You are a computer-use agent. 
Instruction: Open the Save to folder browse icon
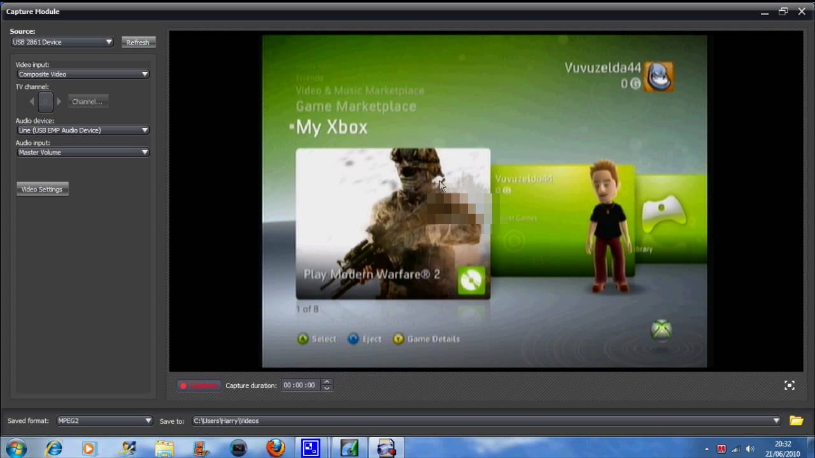coord(796,420)
